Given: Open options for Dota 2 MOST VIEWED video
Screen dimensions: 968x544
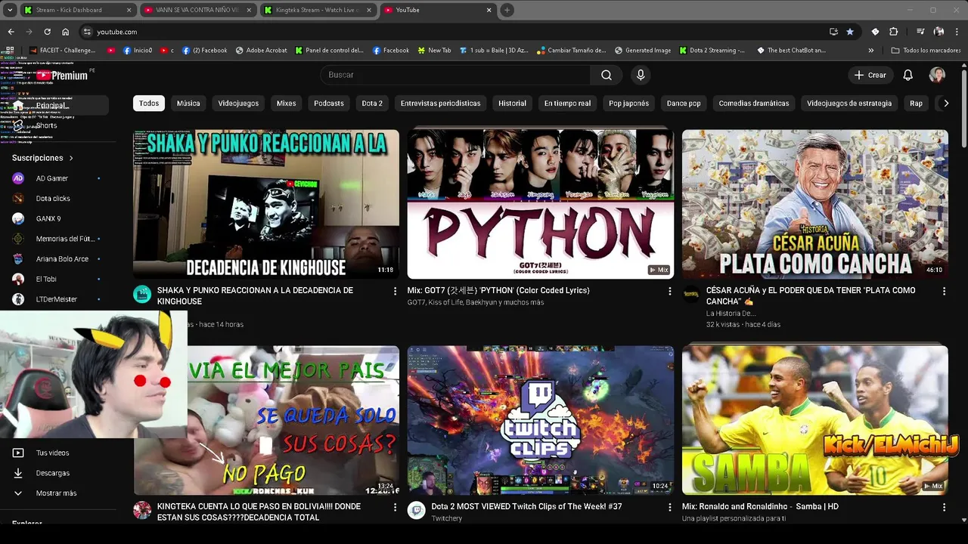Looking at the screenshot, I should tap(669, 507).
